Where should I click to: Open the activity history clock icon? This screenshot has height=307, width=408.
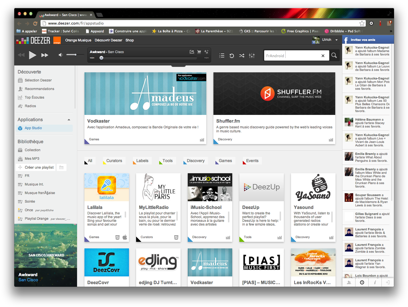(x=362, y=282)
